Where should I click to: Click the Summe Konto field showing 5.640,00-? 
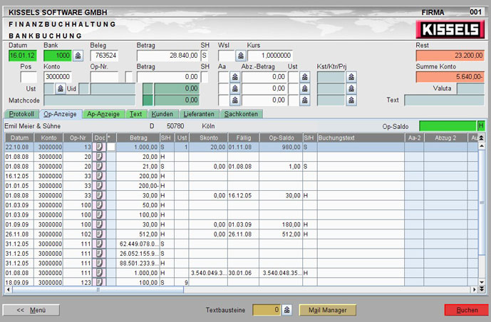[450, 77]
